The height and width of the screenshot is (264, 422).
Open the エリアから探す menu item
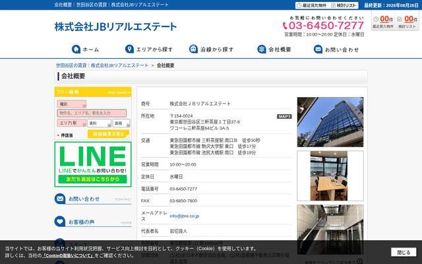(149, 49)
